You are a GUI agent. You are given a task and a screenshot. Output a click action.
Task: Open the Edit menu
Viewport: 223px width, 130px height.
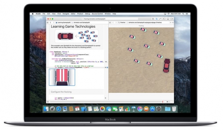(x=49, y=14)
